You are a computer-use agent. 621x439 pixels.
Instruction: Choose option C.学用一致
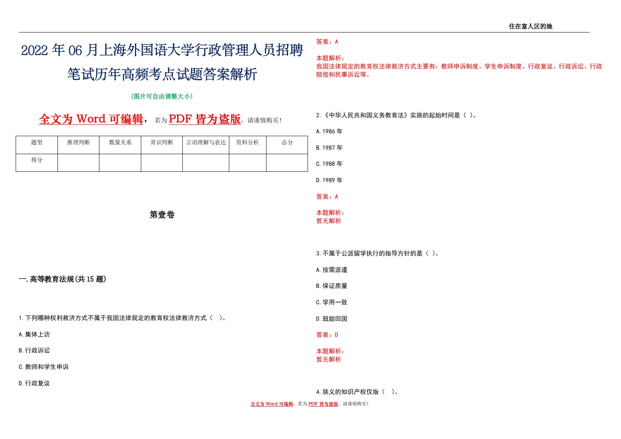(332, 302)
